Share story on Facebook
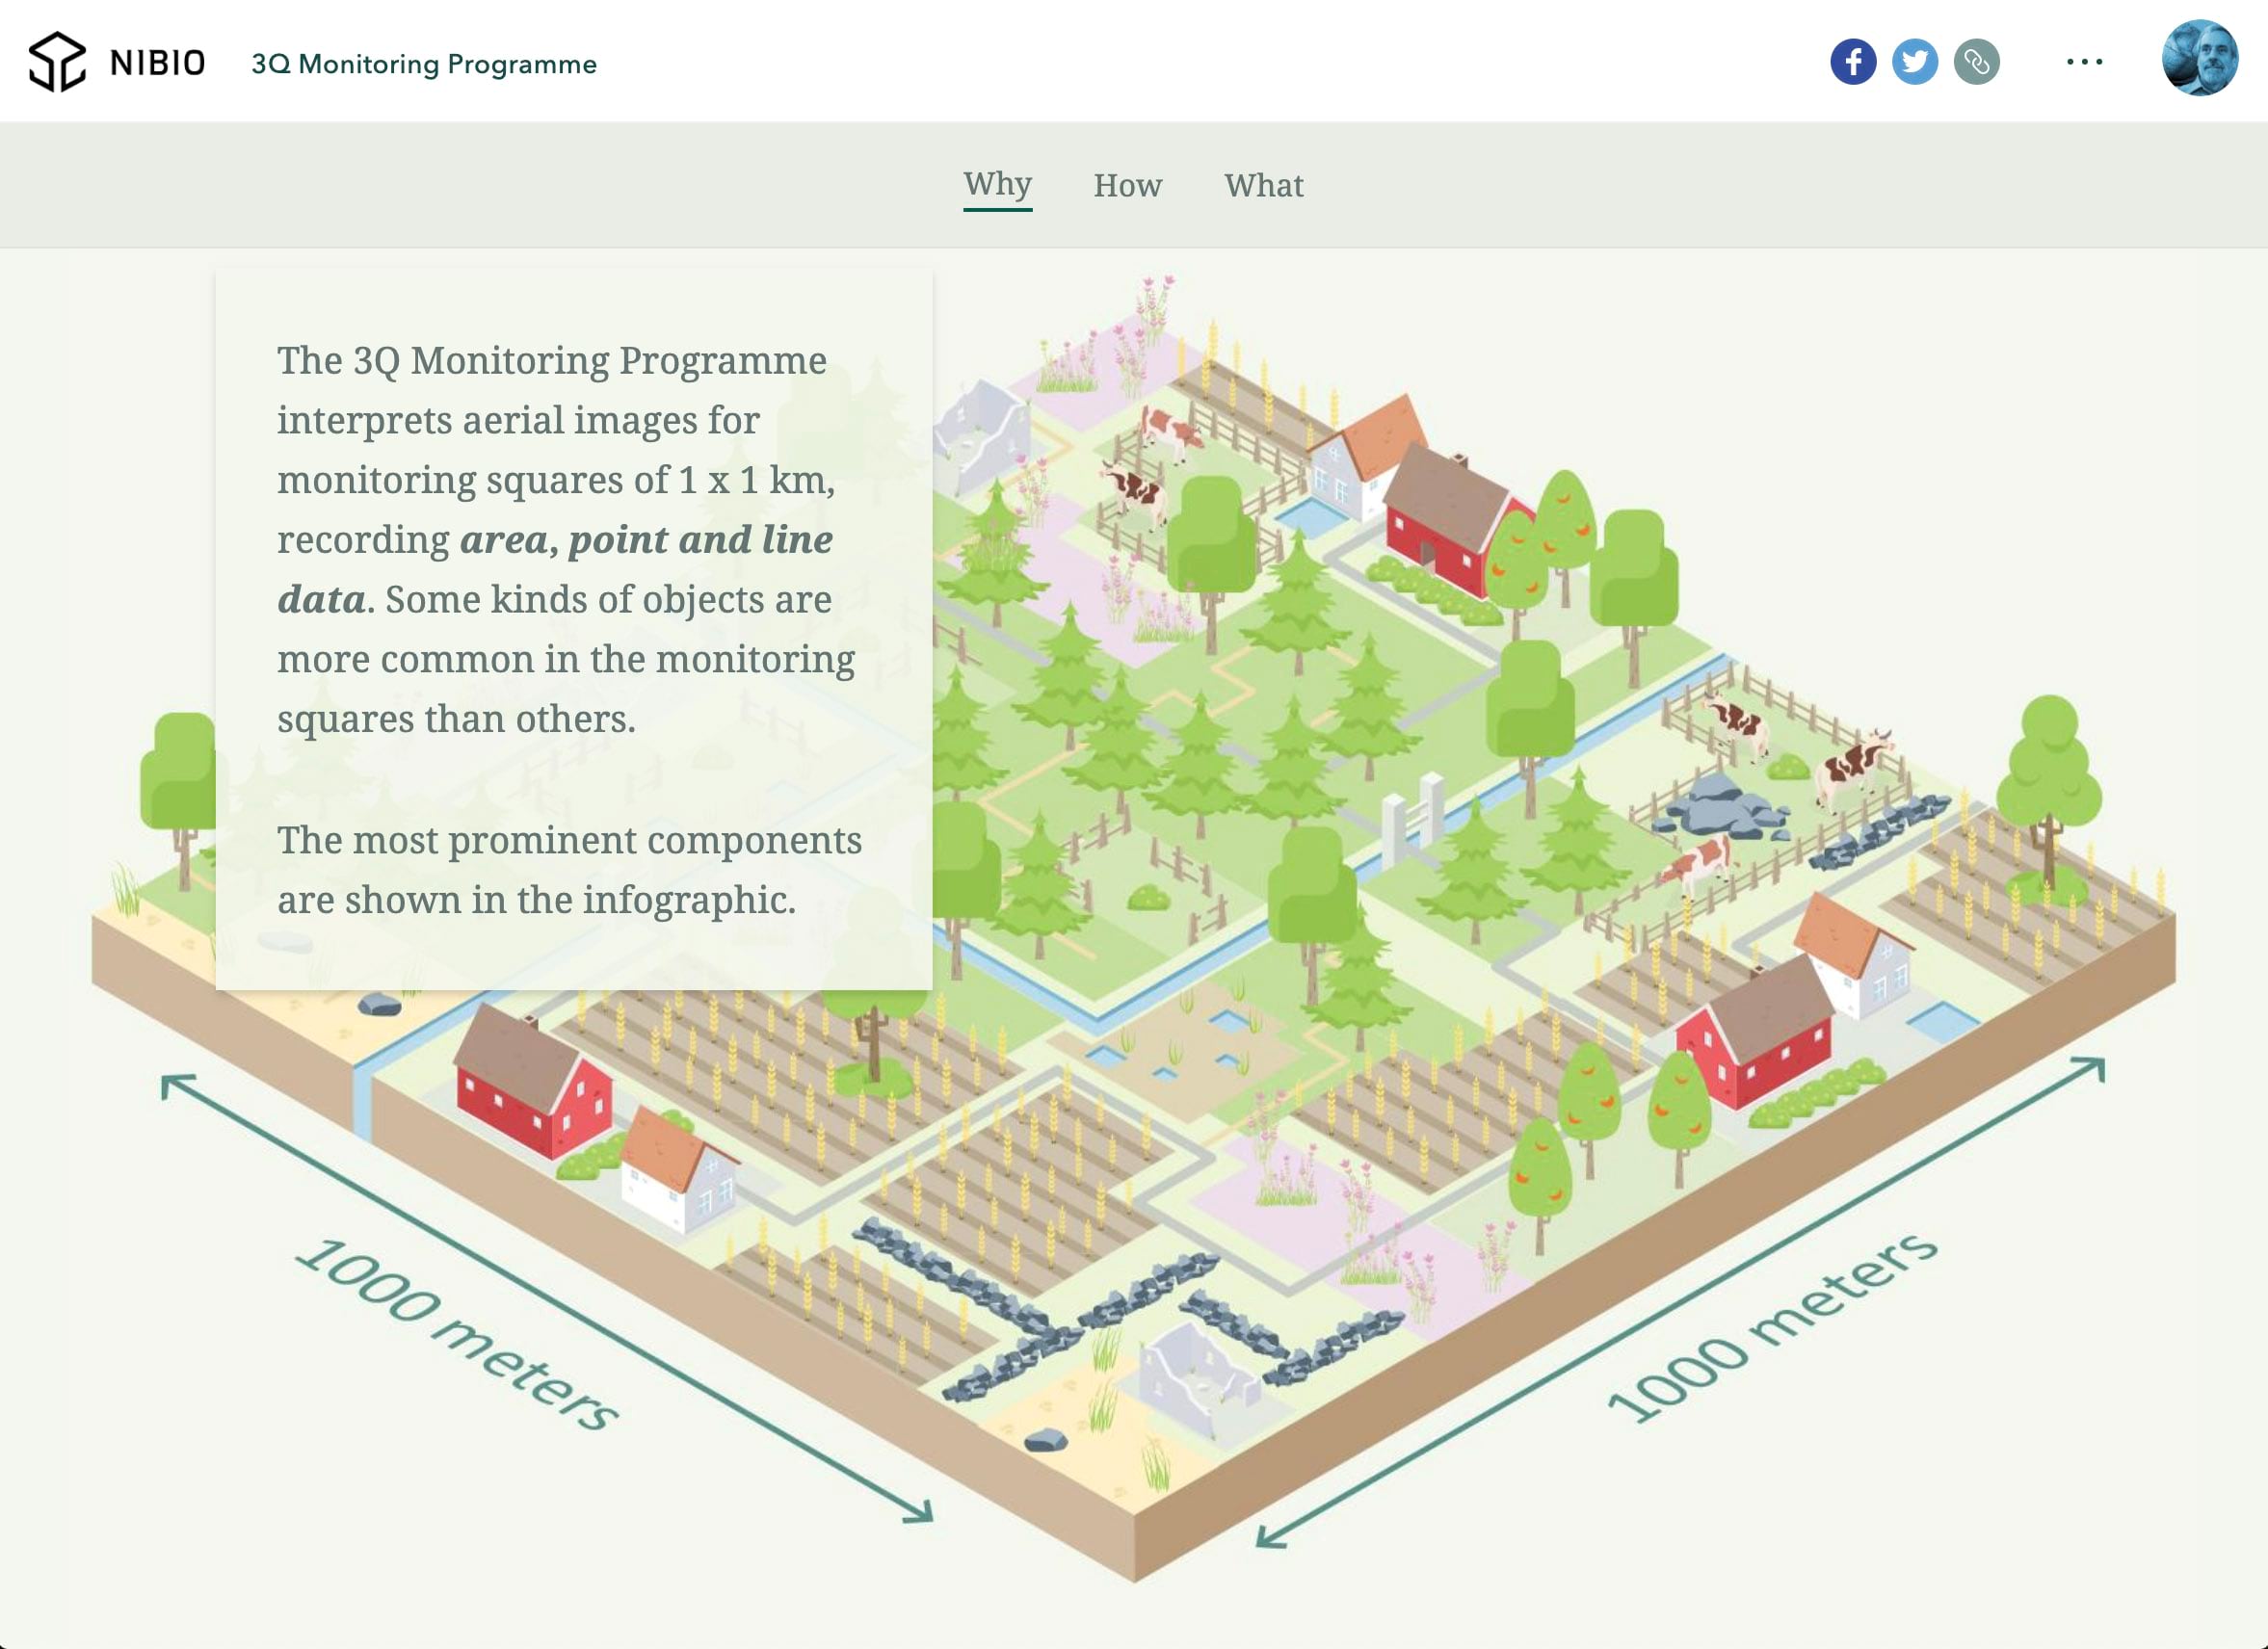 1852,62
